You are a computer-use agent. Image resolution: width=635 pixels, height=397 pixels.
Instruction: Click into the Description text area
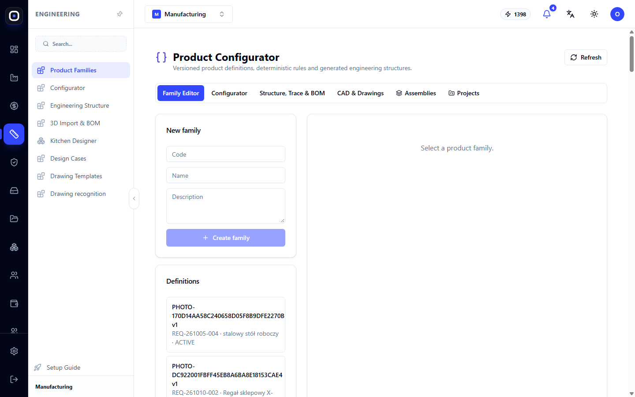226,206
